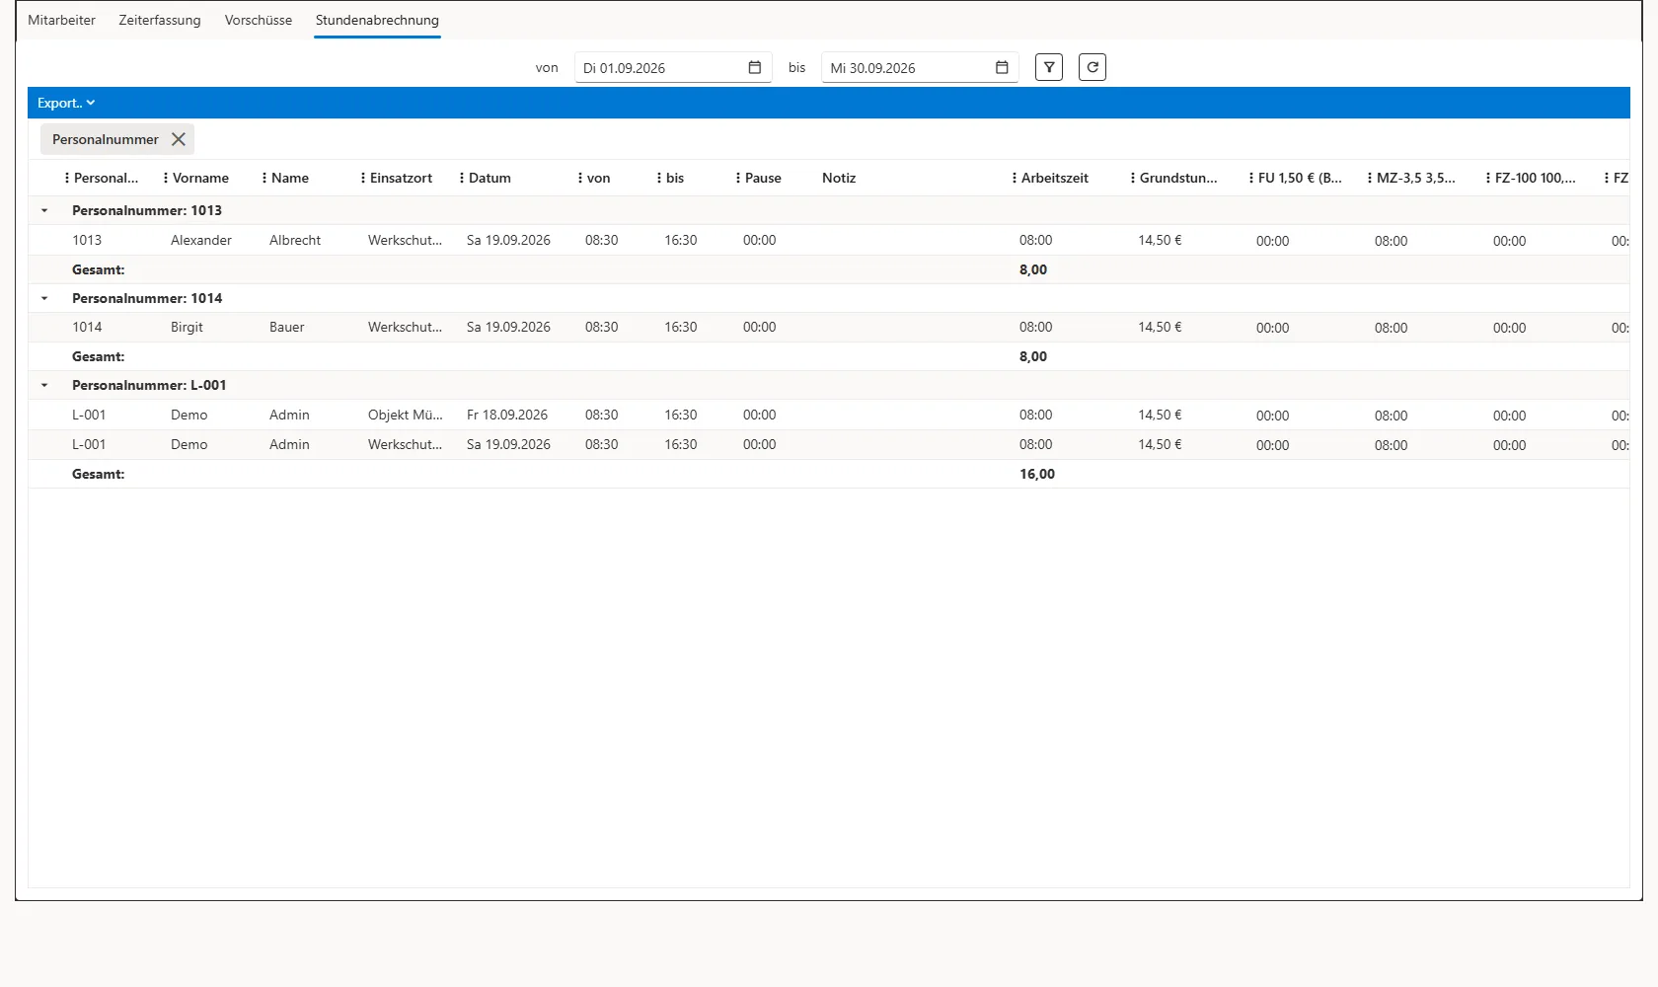Switch to the Zeiterfassung tab
Viewport: 1658px width, 987px height.
(x=160, y=20)
